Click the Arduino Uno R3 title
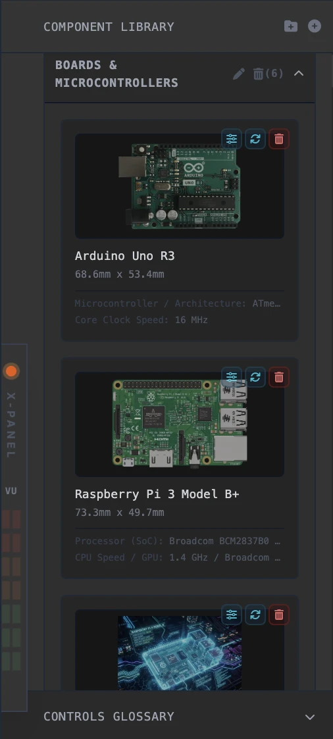Screen dimensions: 333x739 click(125, 256)
